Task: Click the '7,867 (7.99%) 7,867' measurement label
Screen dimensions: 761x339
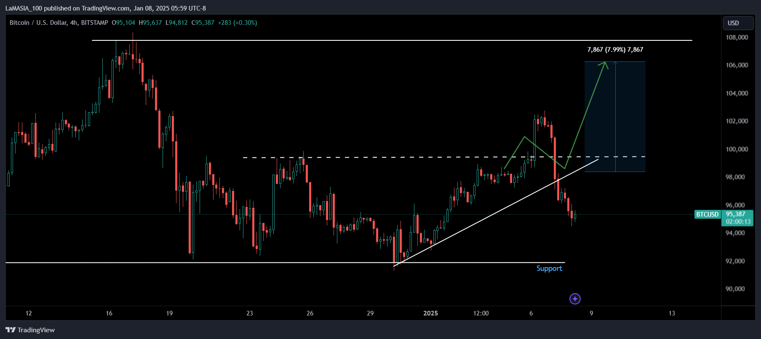Action: coord(615,50)
